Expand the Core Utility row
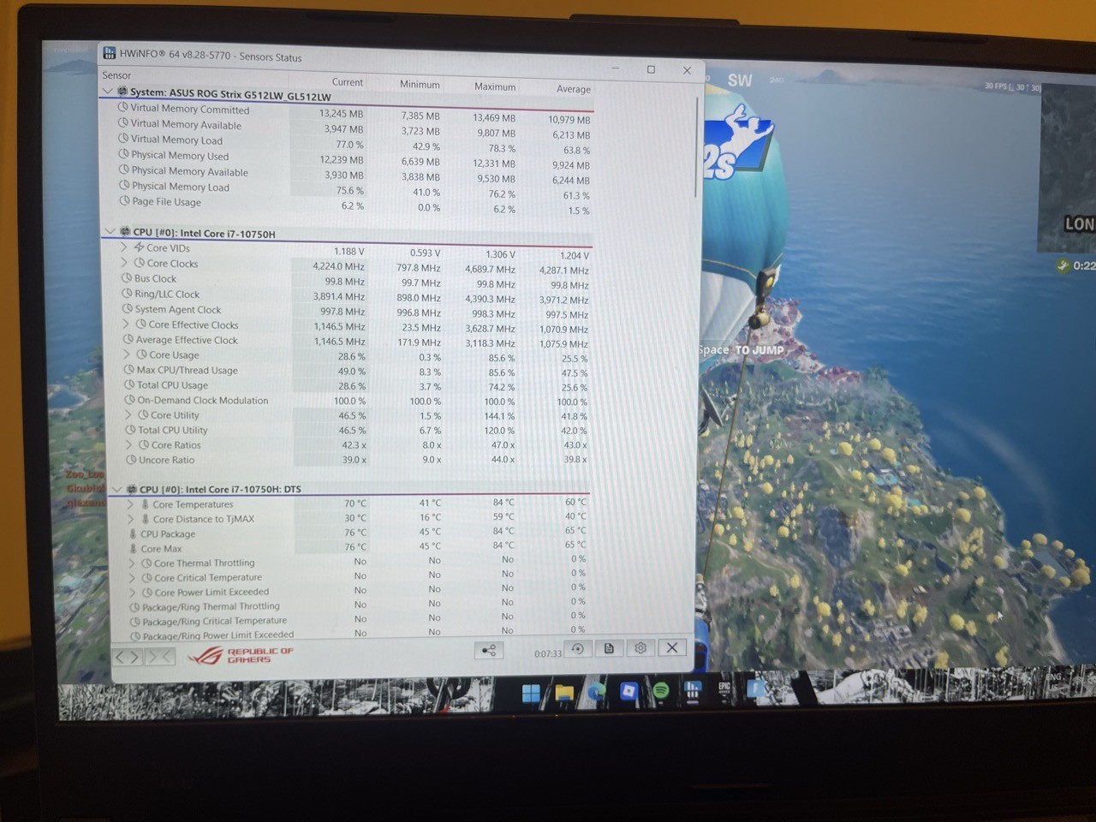 (129, 414)
